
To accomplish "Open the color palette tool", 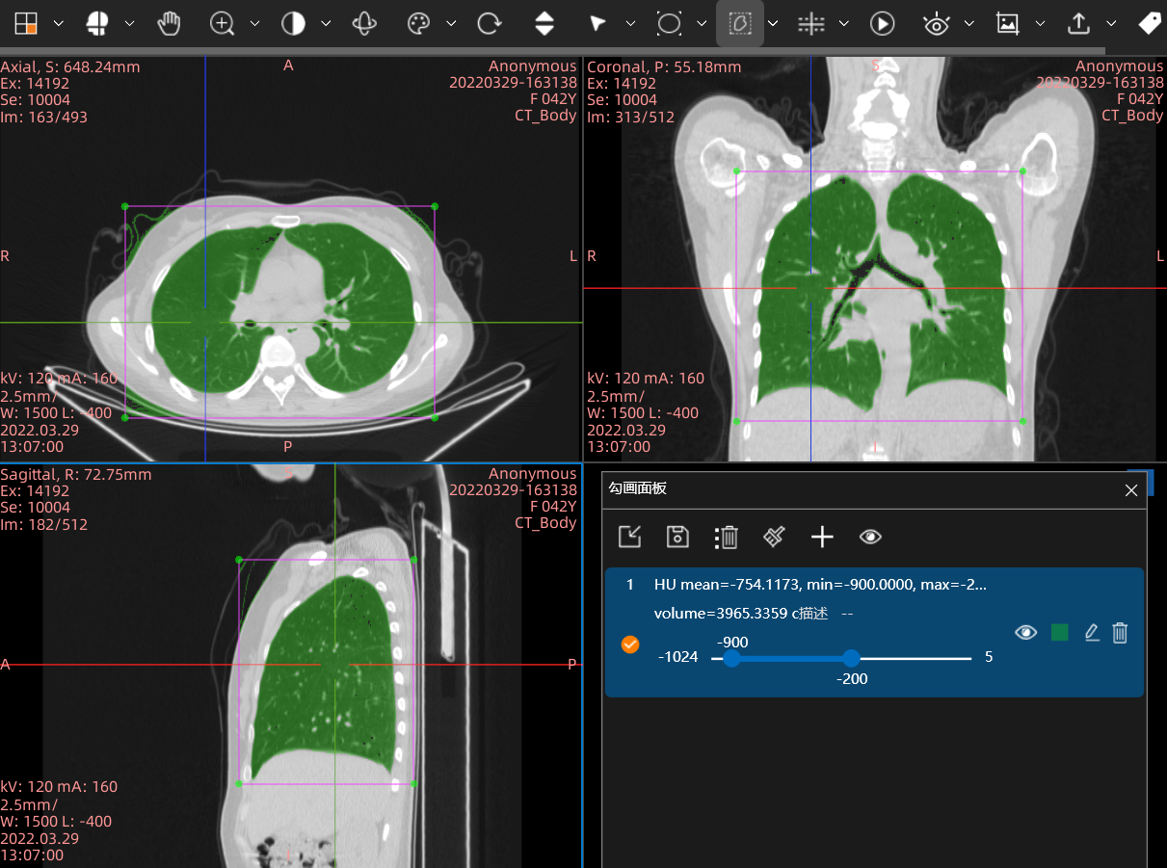I will coord(418,24).
